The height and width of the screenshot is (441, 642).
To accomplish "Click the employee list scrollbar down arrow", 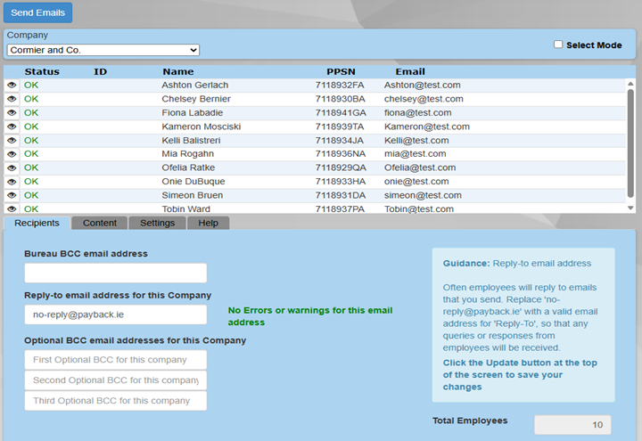I will tap(631, 208).
